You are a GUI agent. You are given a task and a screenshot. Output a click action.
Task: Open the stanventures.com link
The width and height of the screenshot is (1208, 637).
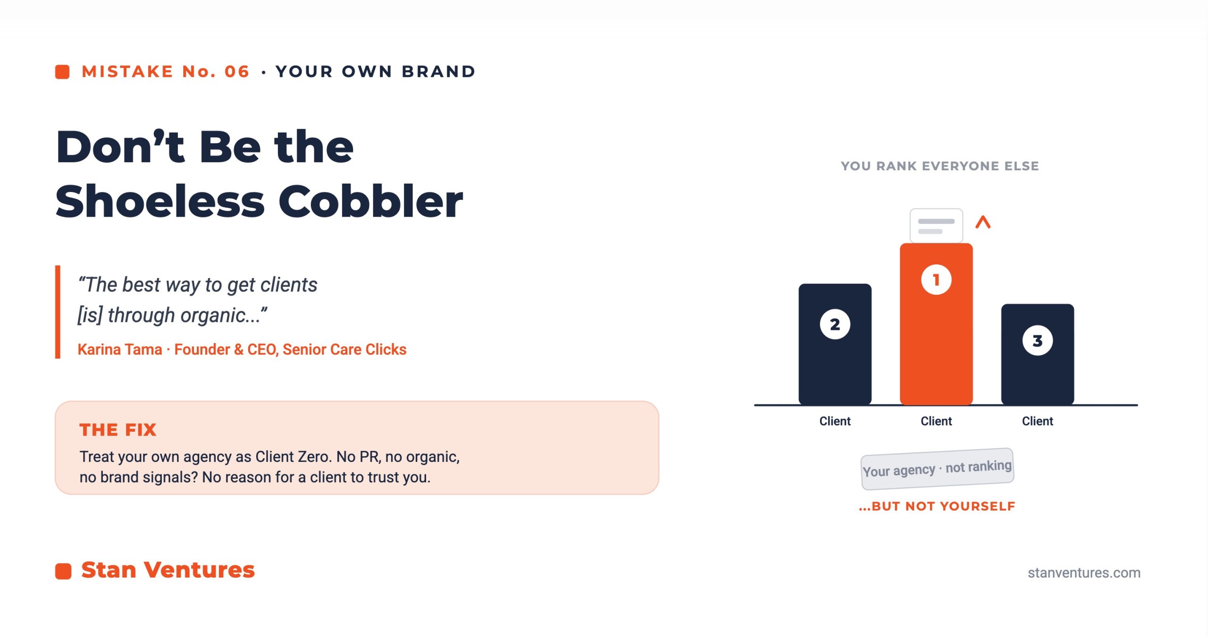pyautogui.click(x=1084, y=572)
